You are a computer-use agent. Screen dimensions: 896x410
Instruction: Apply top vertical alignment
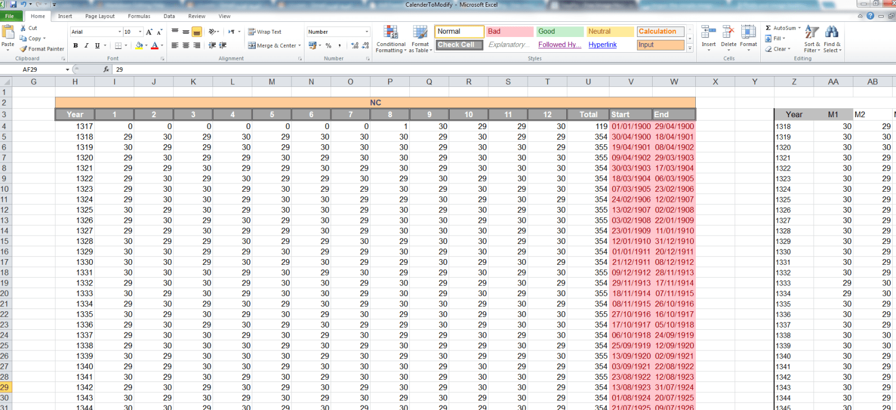175,32
